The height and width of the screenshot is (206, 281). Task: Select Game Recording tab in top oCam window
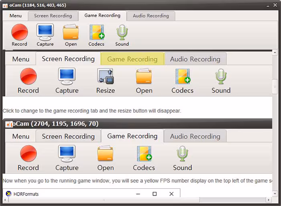click(x=102, y=15)
